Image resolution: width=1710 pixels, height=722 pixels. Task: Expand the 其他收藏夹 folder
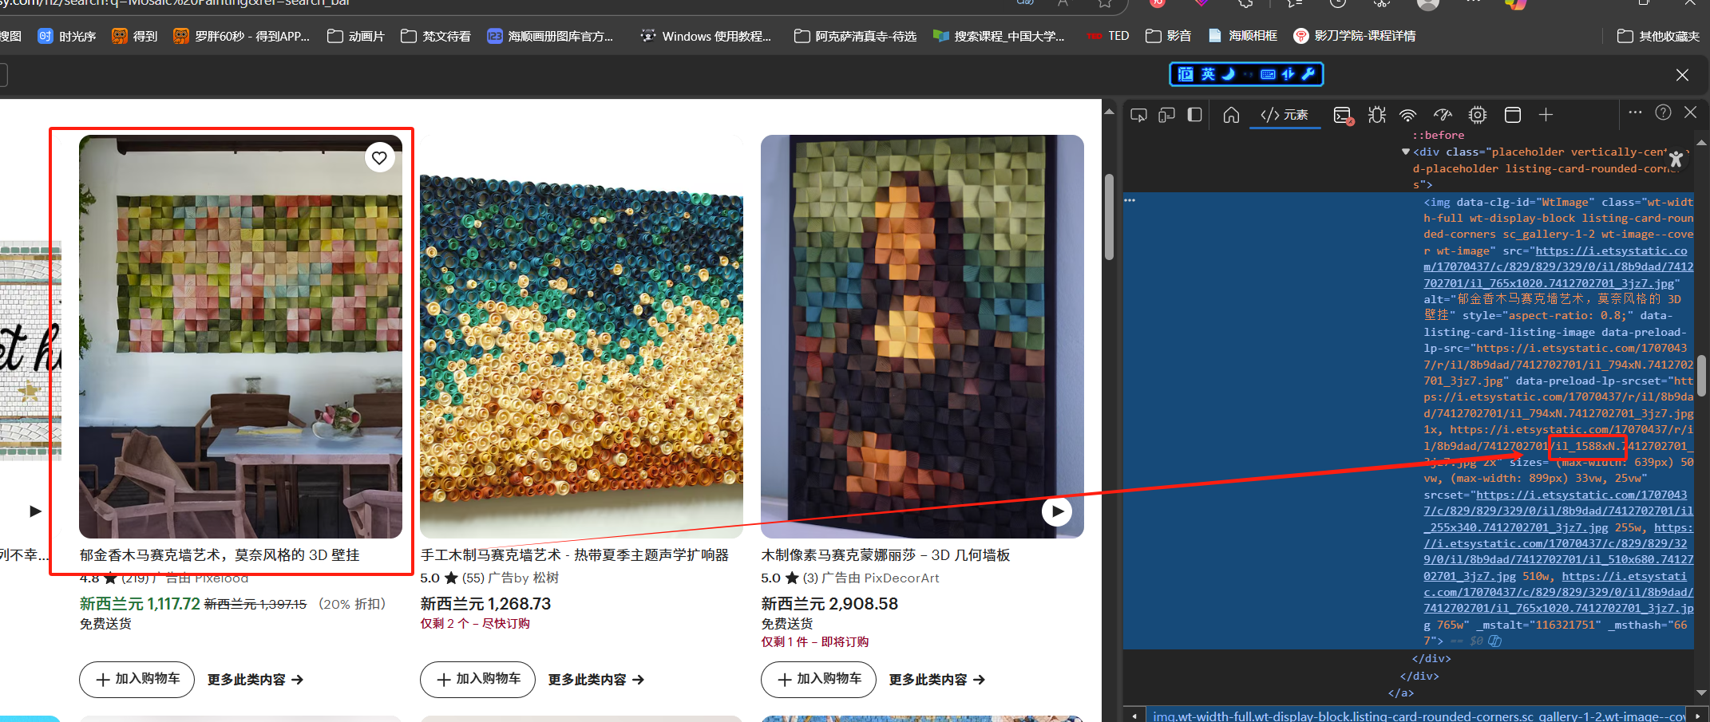click(x=1658, y=36)
